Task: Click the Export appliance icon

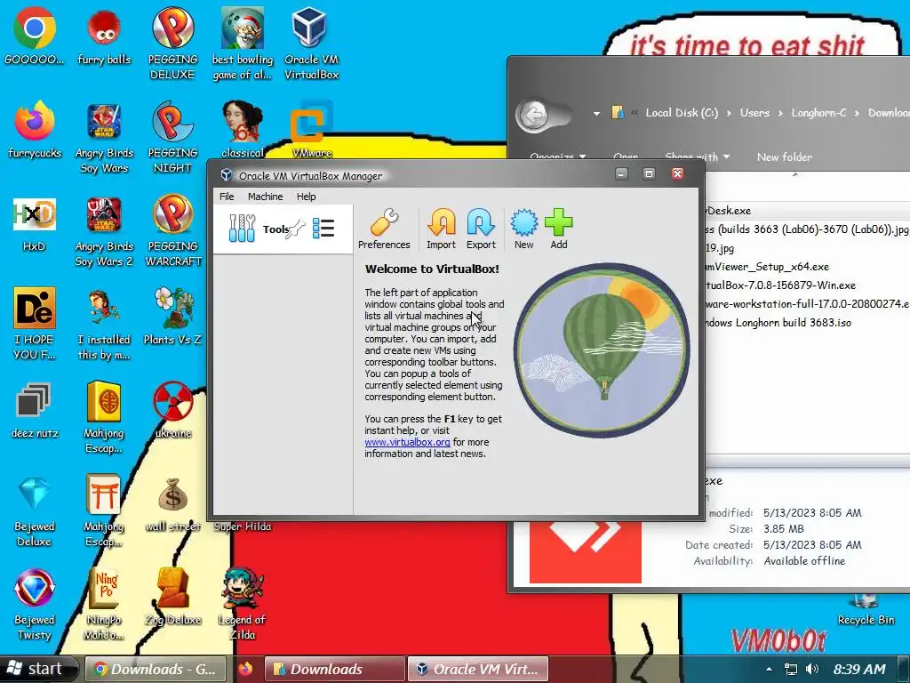Action: click(x=481, y=229)
